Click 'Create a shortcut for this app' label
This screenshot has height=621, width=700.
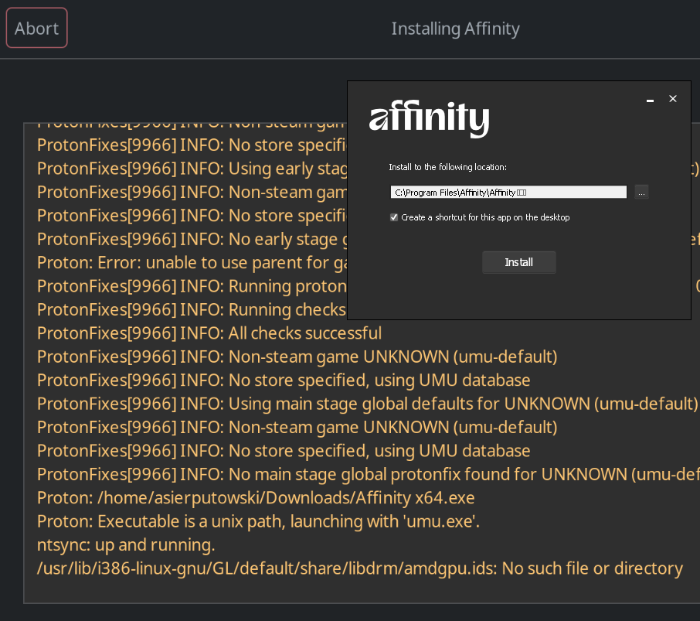point(485,217)
